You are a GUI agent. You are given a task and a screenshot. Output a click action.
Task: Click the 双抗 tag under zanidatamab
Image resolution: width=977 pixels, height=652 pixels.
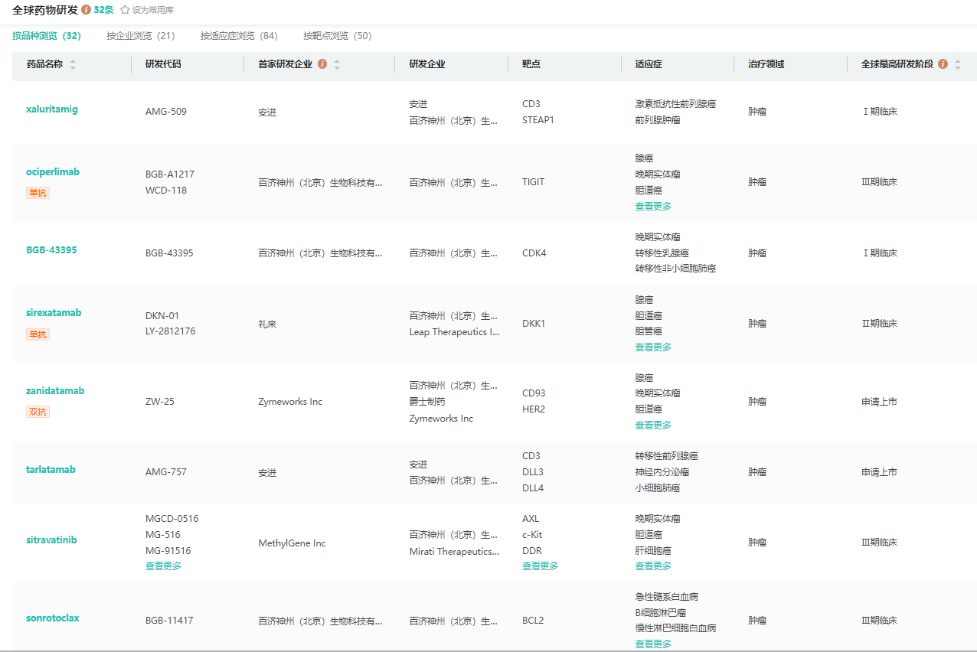[38, 412]
